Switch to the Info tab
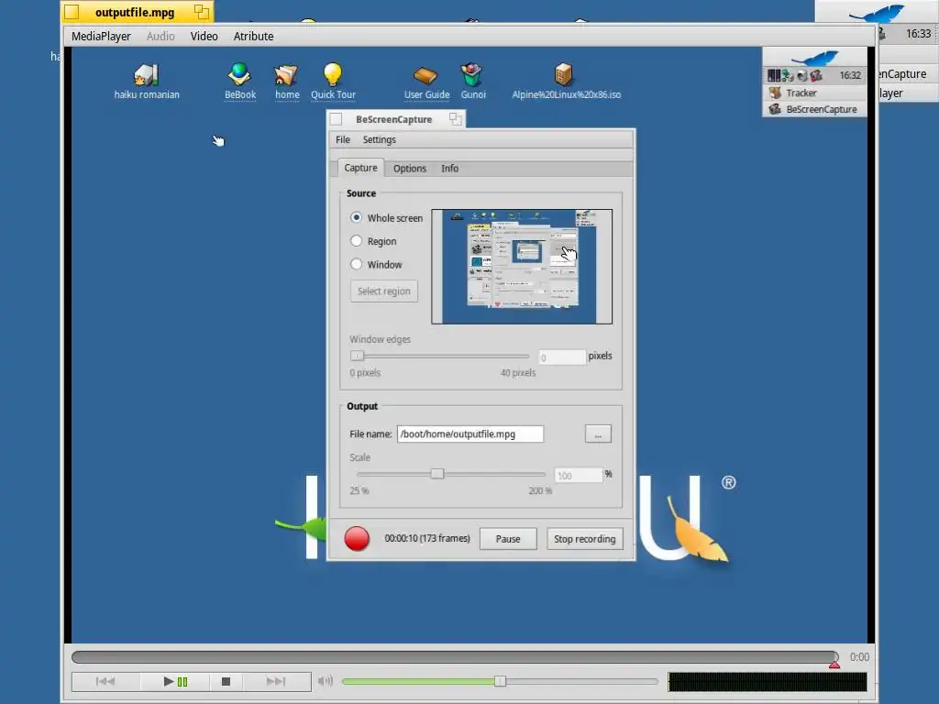The height and width of the screenshot is (704, 939). tap(449, 169)
